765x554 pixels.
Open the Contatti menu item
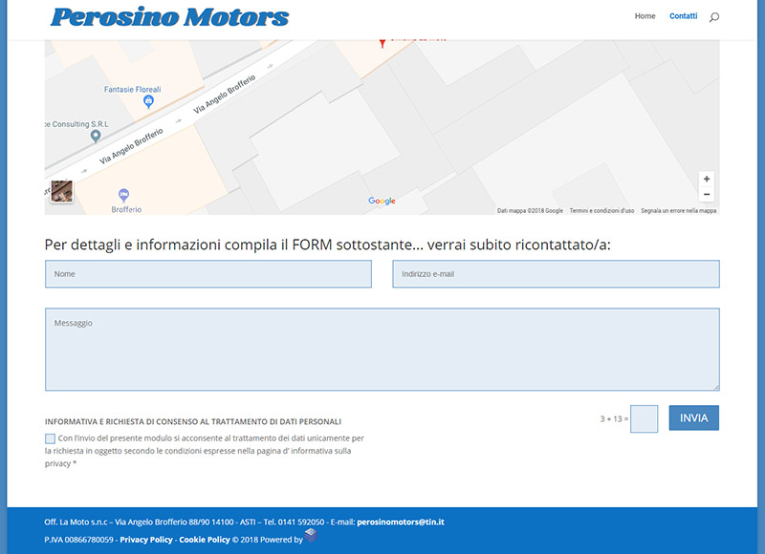[683, 16]
